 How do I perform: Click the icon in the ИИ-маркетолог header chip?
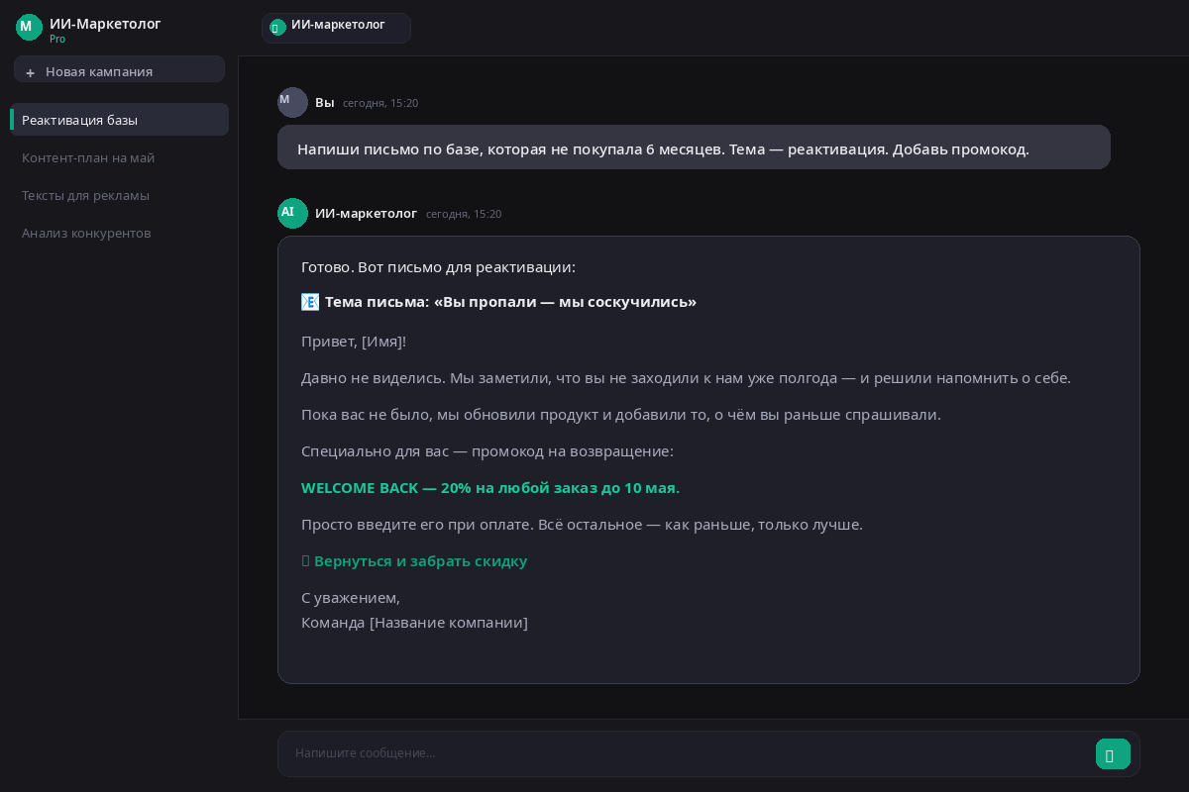[x=277, y=27]
